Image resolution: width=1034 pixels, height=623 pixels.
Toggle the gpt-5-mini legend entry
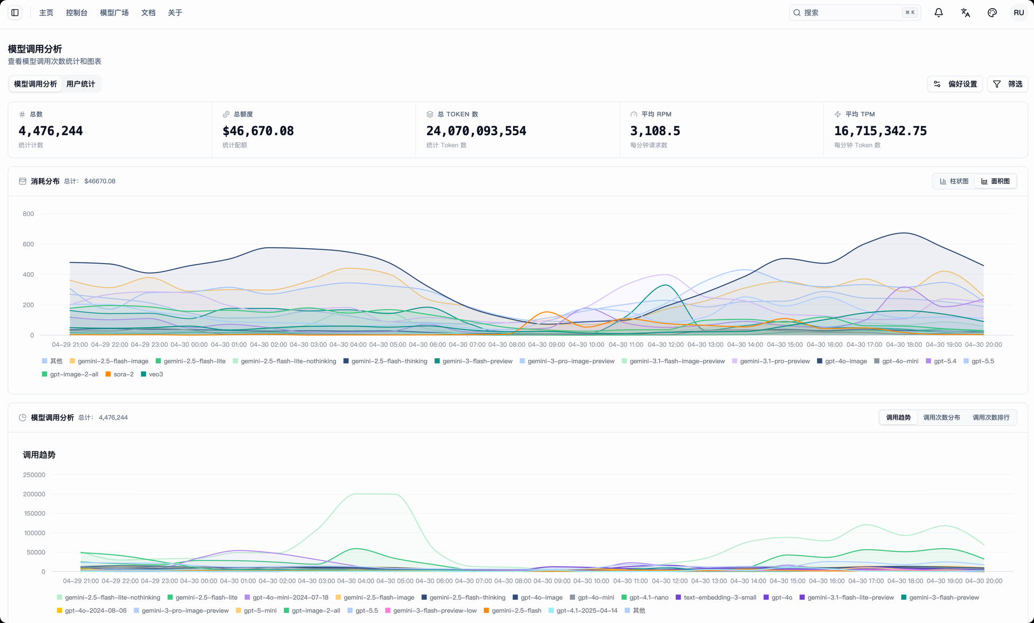(256, 611)
